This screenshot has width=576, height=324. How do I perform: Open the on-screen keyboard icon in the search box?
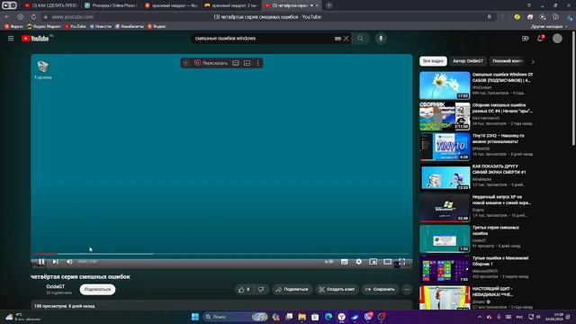337,38
